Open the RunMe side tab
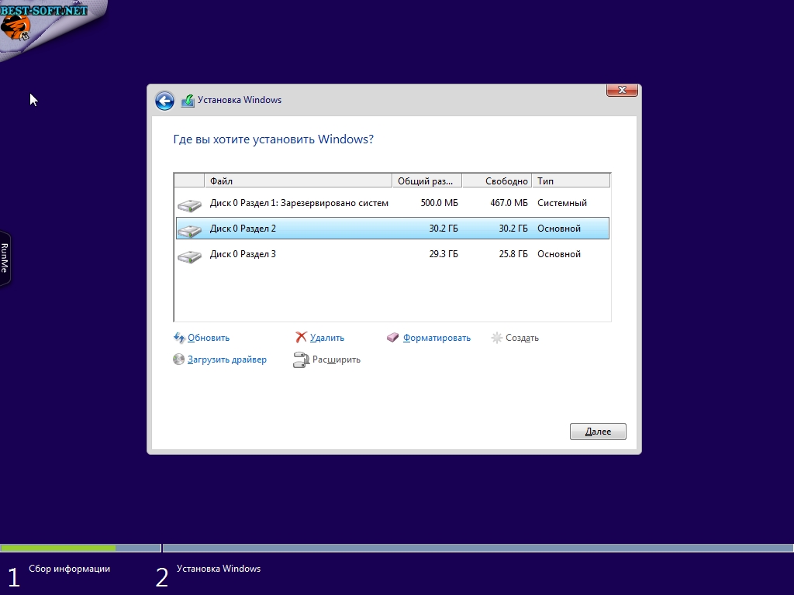 tap(5, 258)
